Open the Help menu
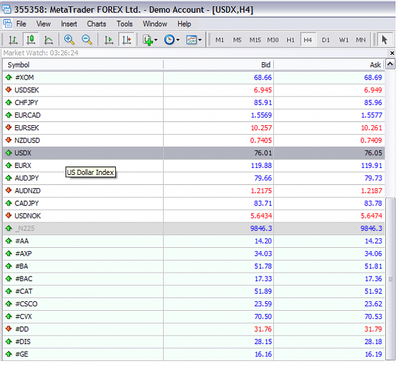The image size is (398, 368). (x=184, y=24)
